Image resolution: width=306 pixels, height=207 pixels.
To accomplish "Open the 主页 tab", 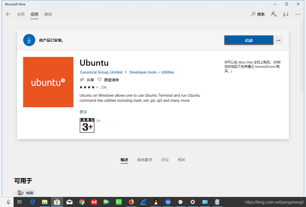I will click(x=21, y=14).
